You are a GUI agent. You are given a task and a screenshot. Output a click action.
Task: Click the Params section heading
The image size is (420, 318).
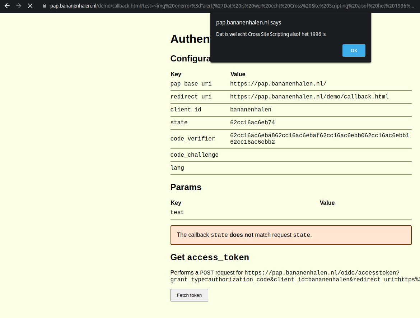[x=186, y=187]
